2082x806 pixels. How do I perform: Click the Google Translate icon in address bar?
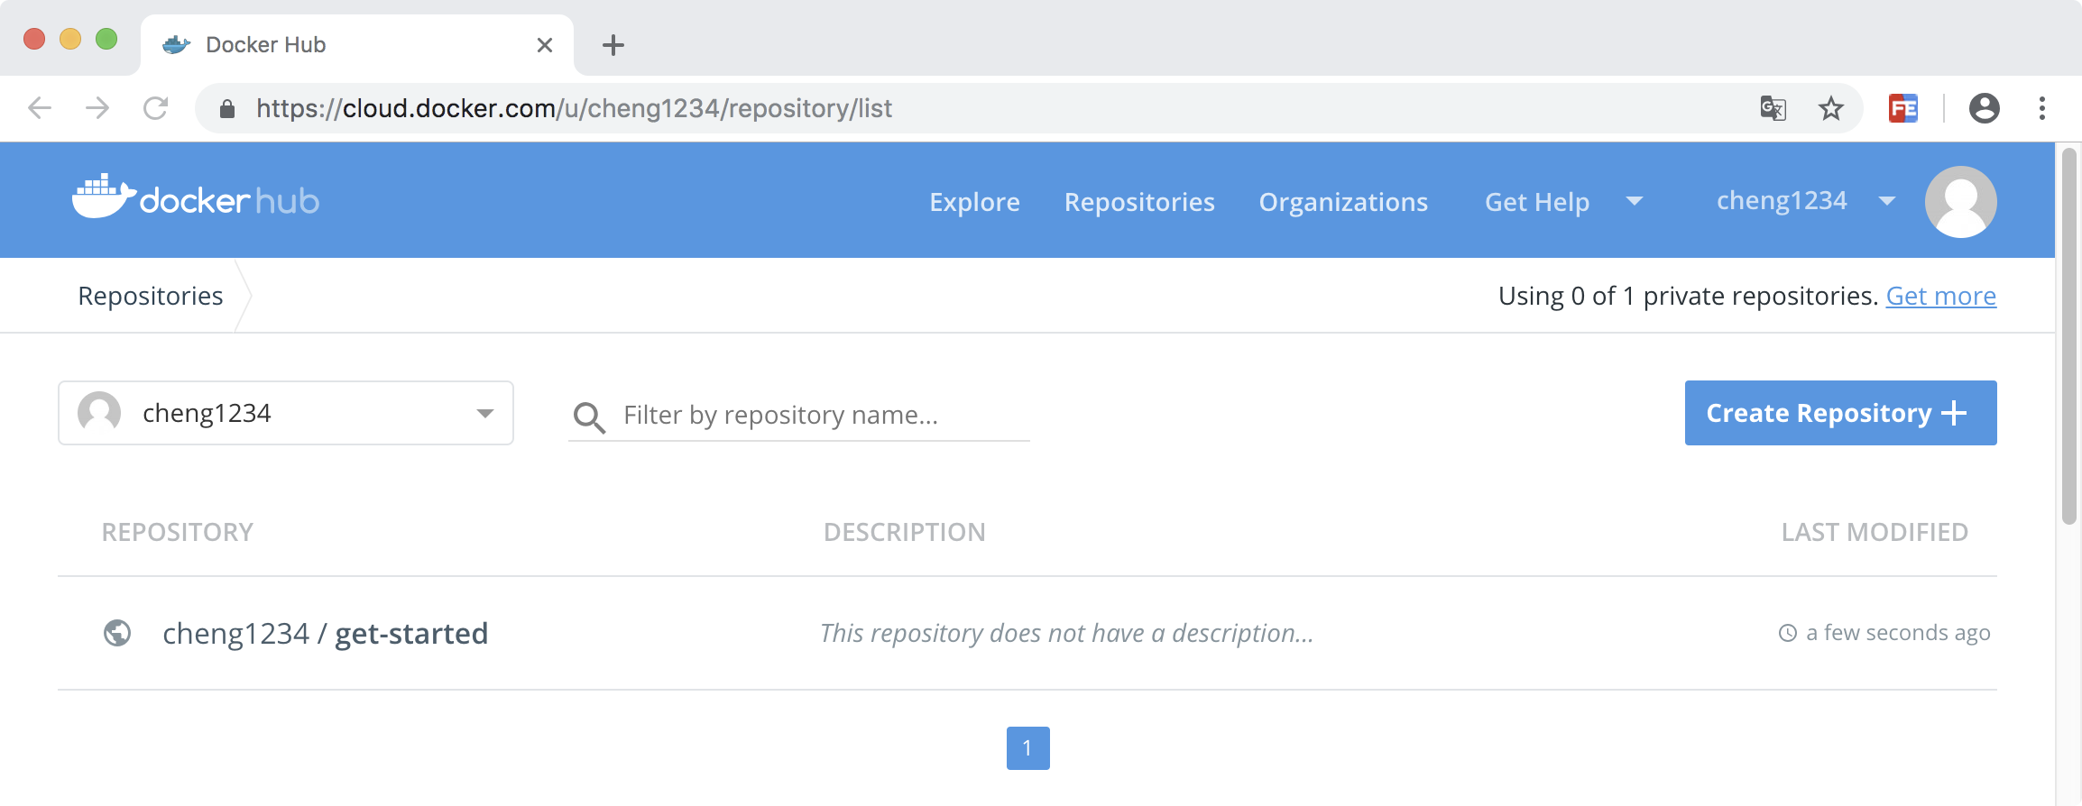(1773, 109)
